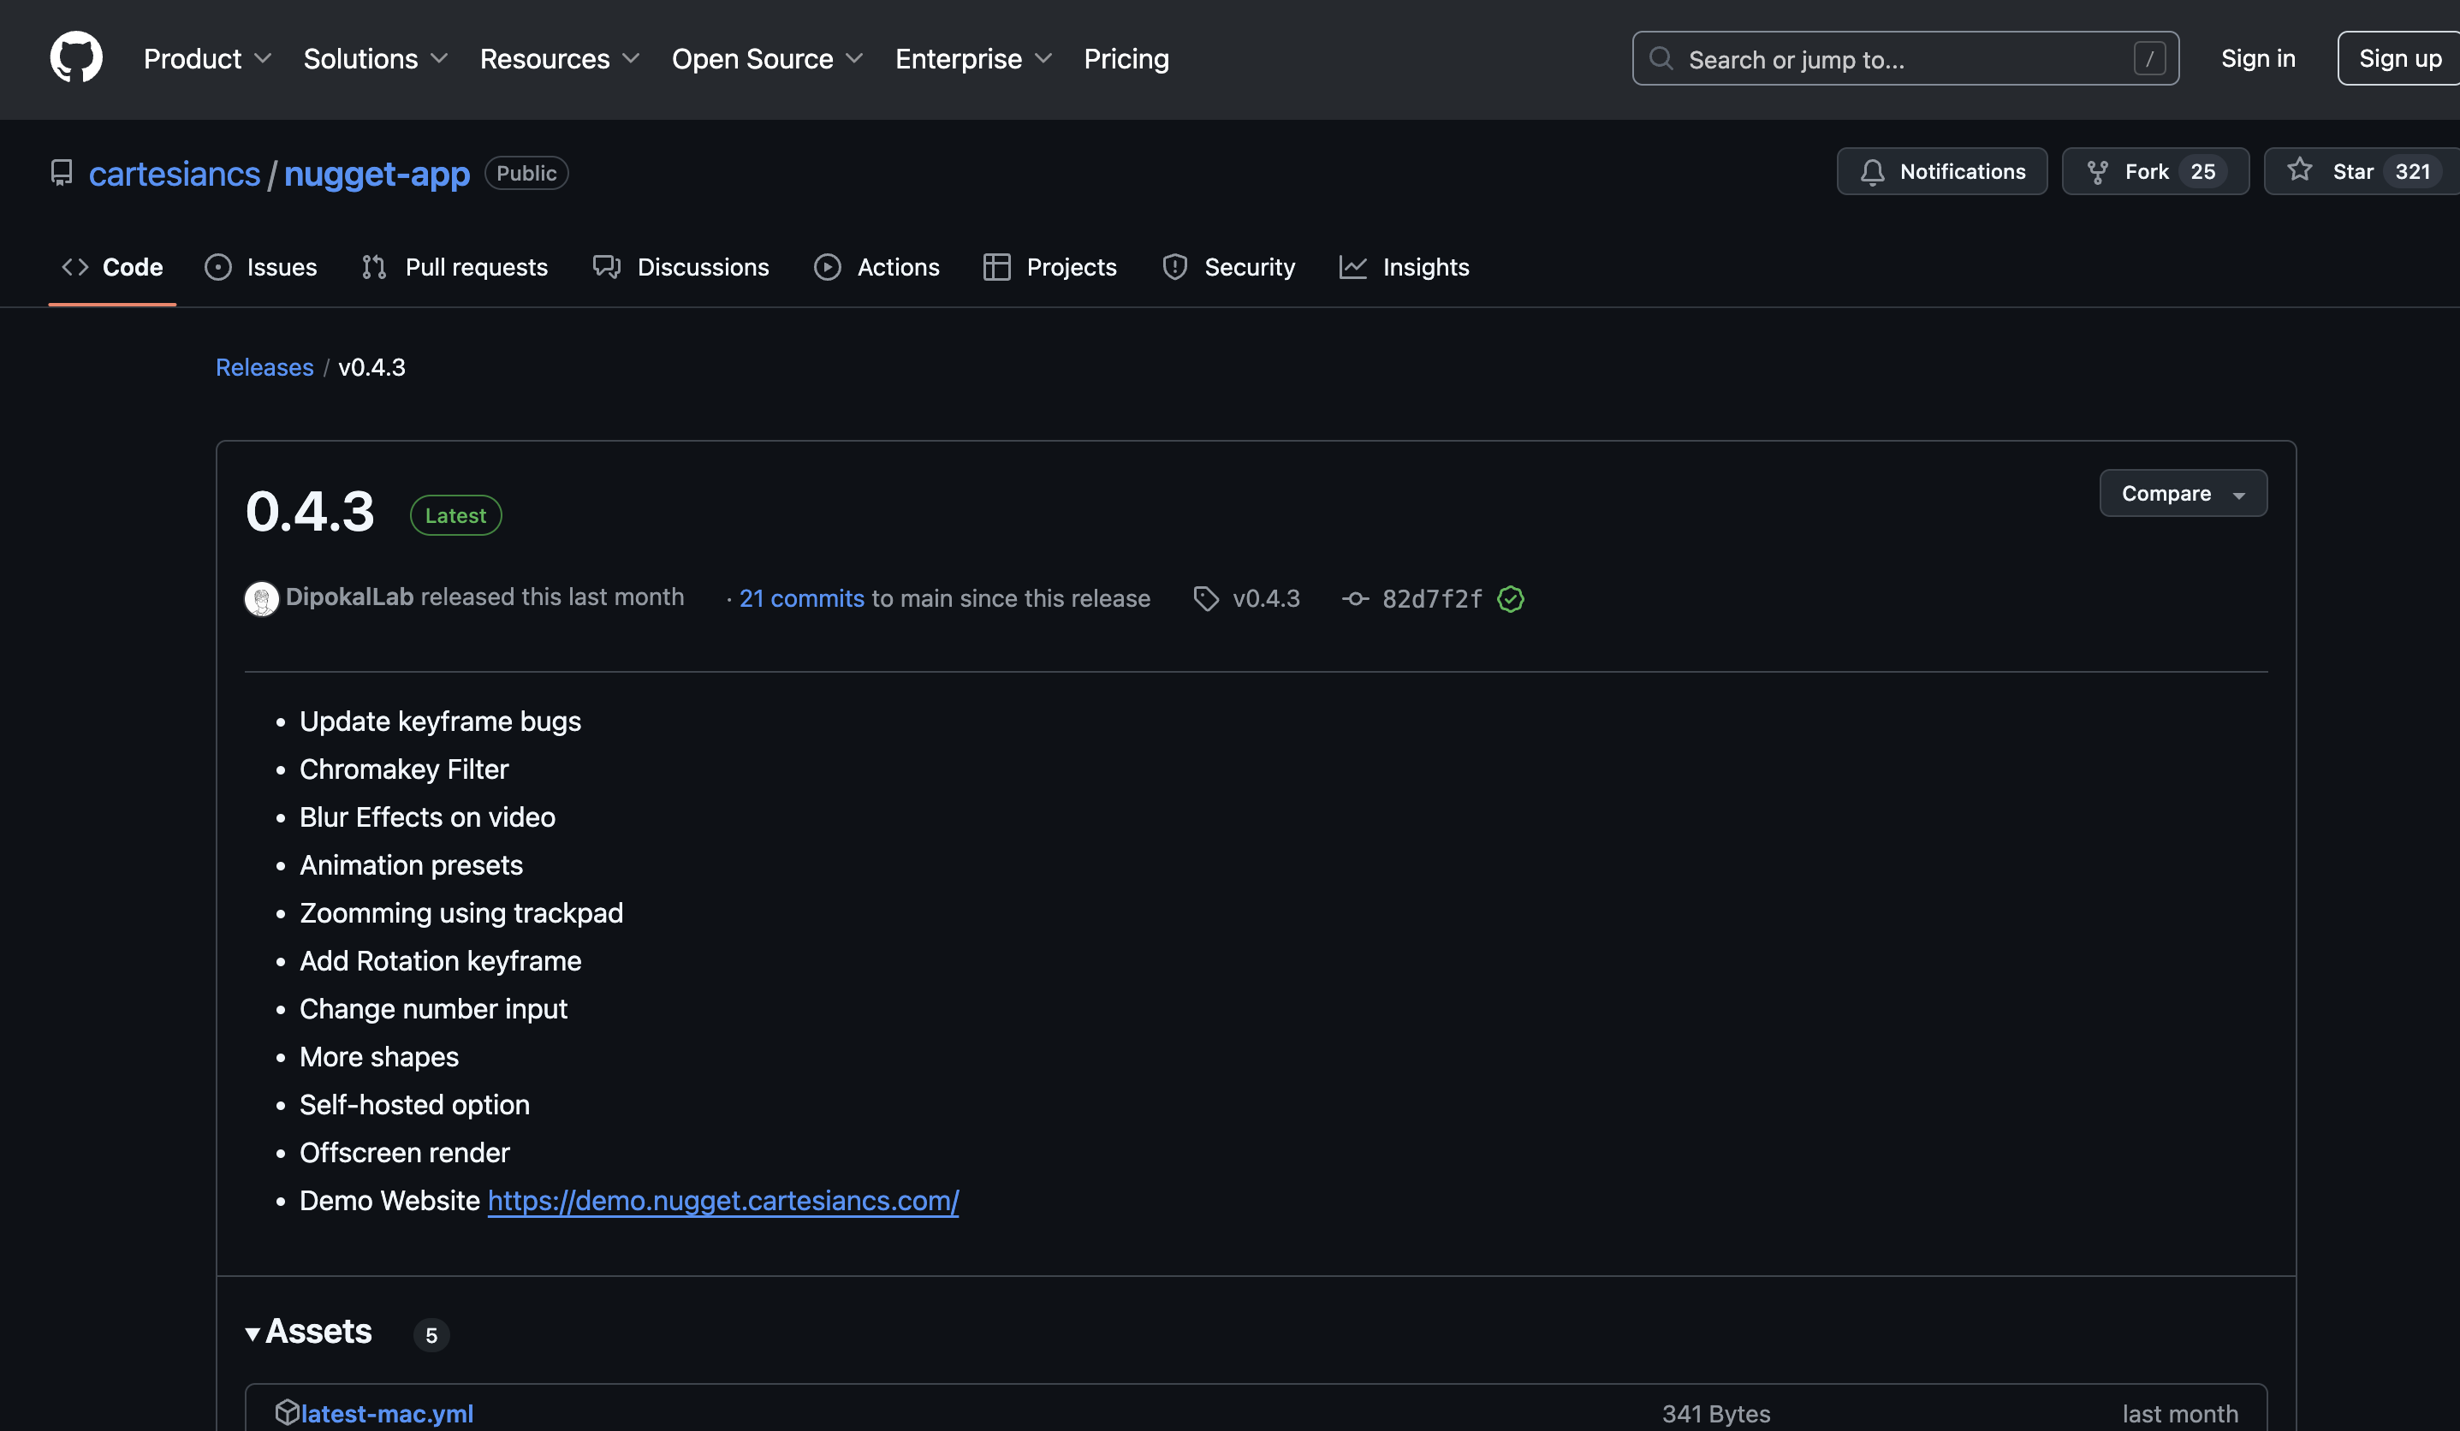
Task: Download the latest-mac.yml asset
Action: (388, 1413)
